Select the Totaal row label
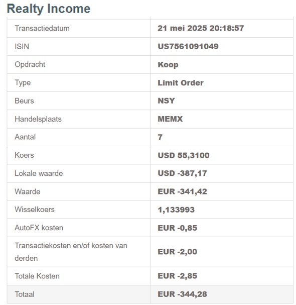This screenshot has height=305, width=296. 25,294
